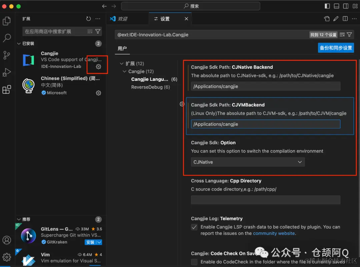
Task: Refresh the extensions list
Action: [x=88, y=19]
